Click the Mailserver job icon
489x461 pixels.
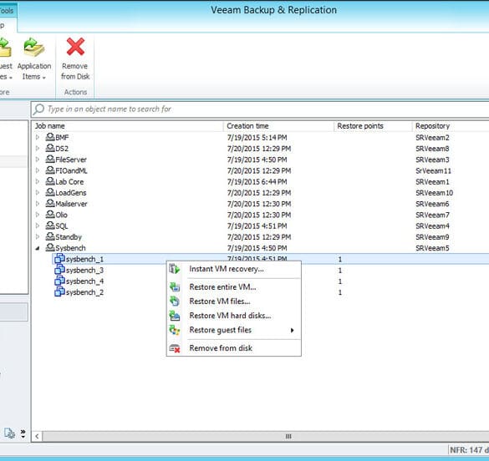click(x=50, y=203)
